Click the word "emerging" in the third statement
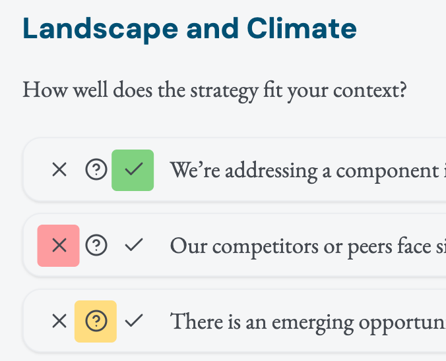The width and height of the screenshot is (446, 361). tap(309, 323)
